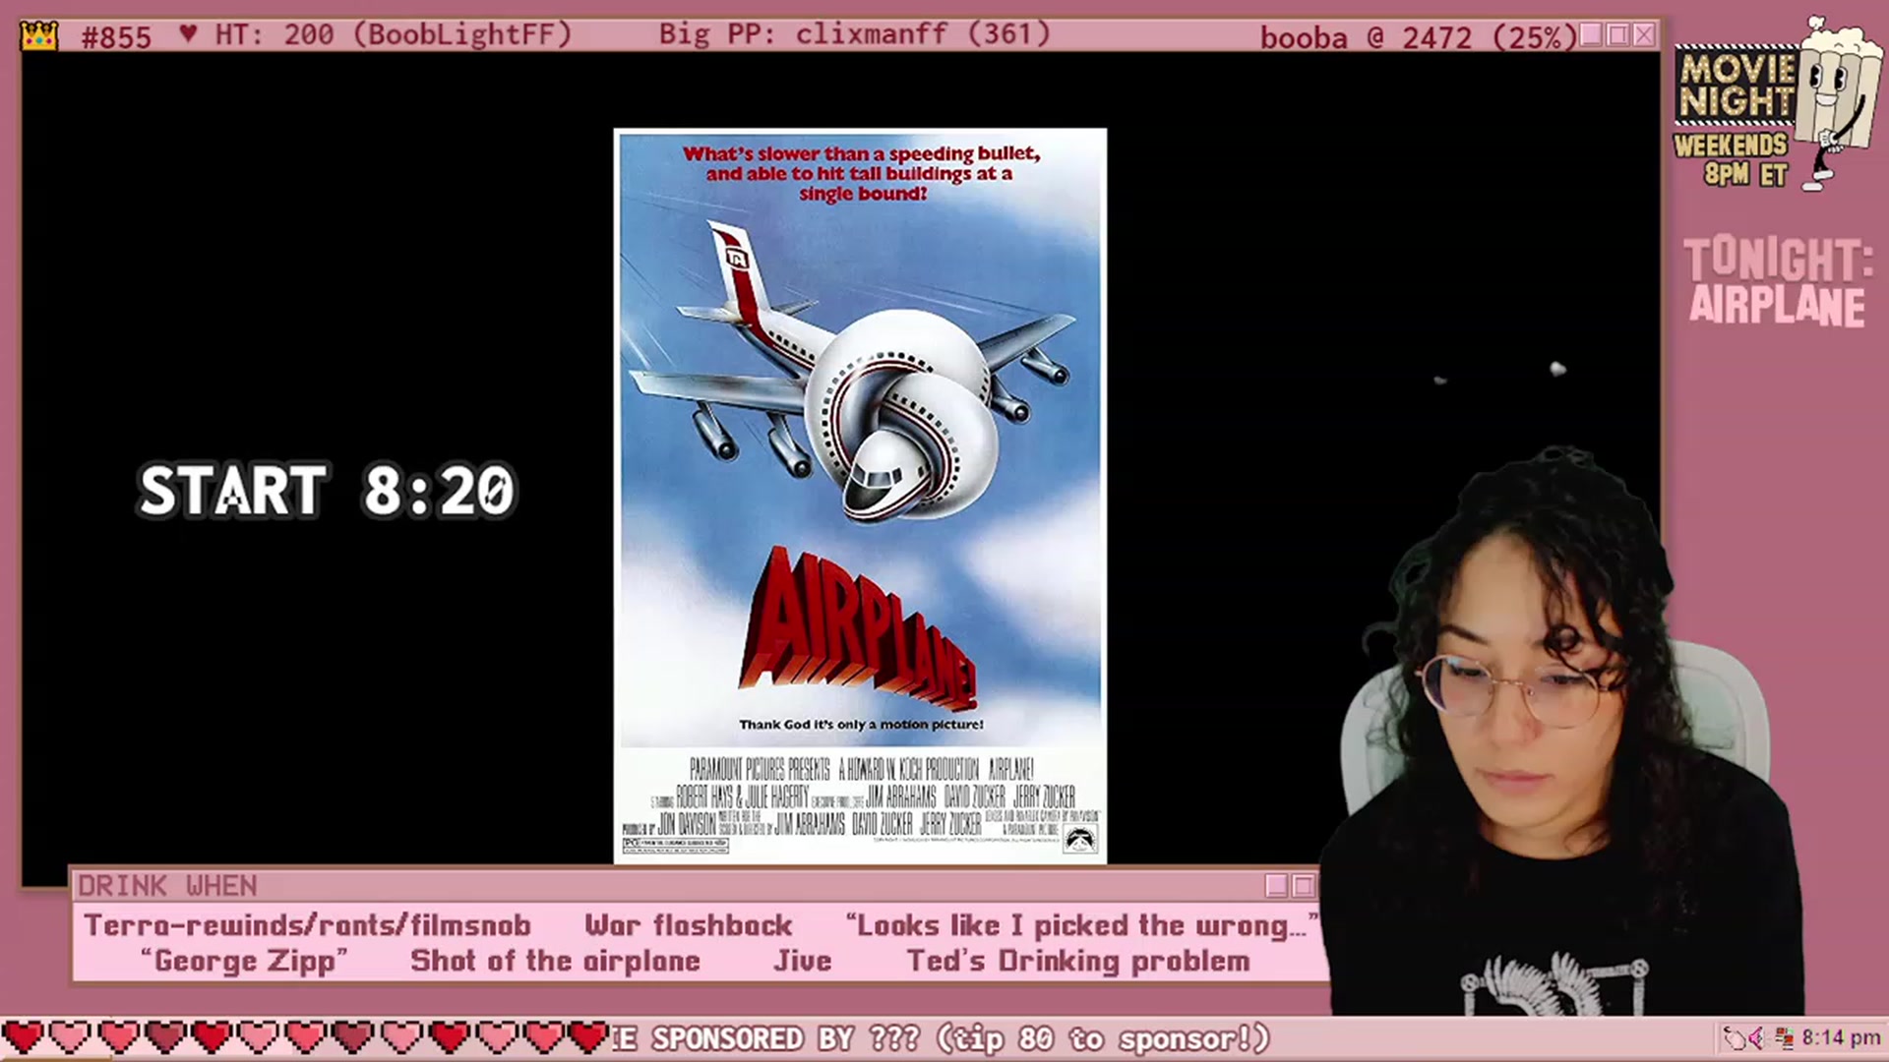
Task: Click the heart icon beside HT: 200
Action: 188,34
